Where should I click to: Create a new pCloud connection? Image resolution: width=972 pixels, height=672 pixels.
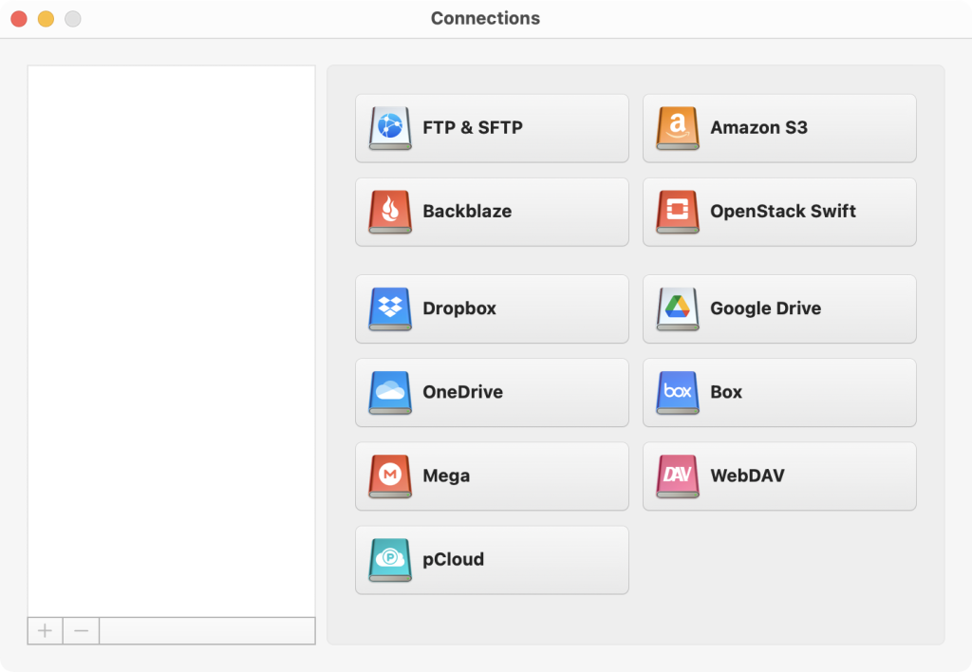pyautogui.click(x=492, y=559)
